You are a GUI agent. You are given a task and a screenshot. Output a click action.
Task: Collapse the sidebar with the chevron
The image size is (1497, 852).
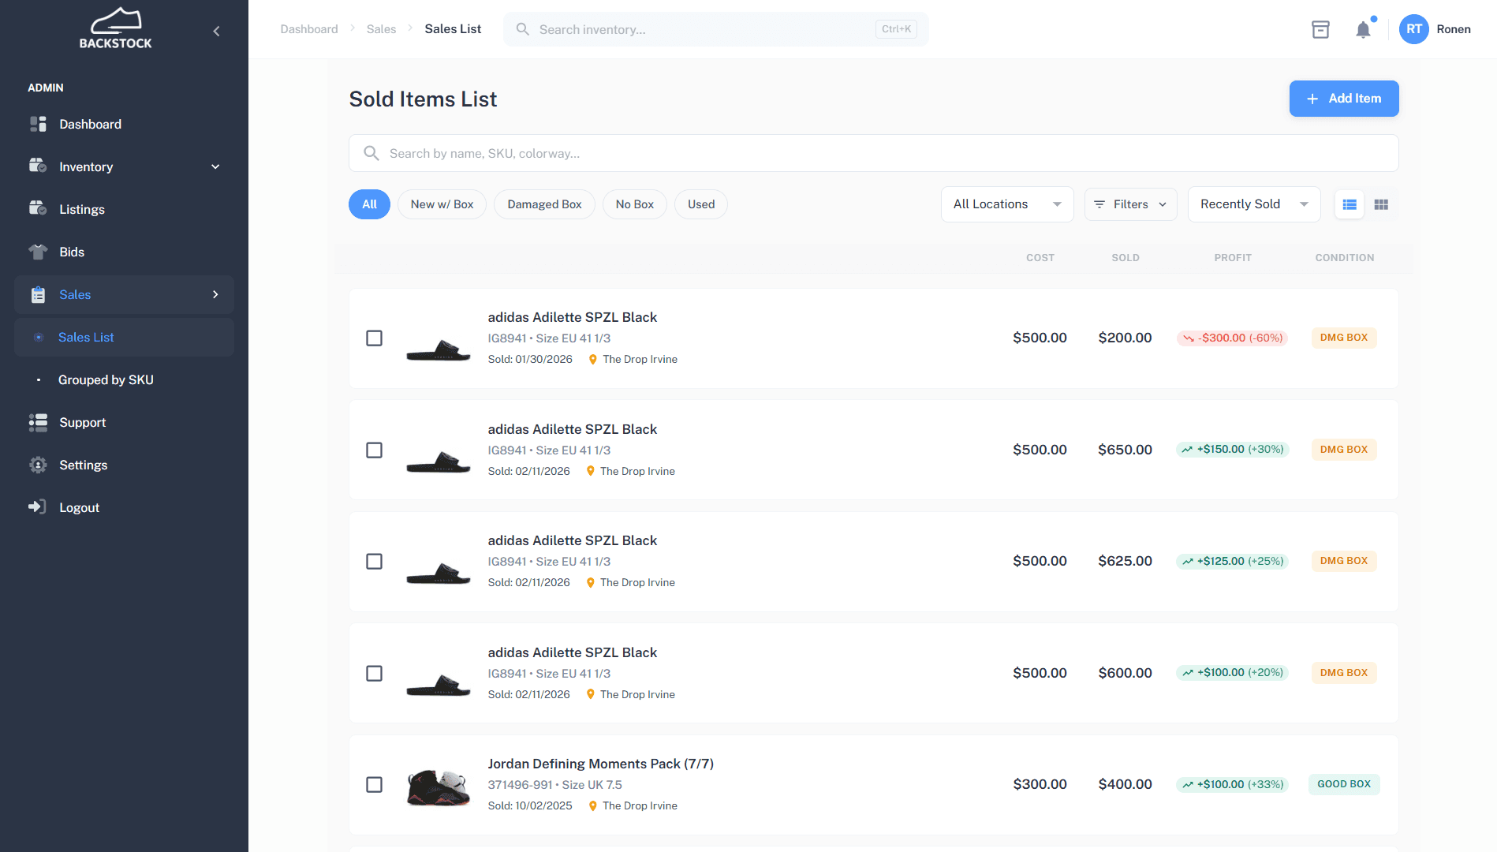pos(216,30)
